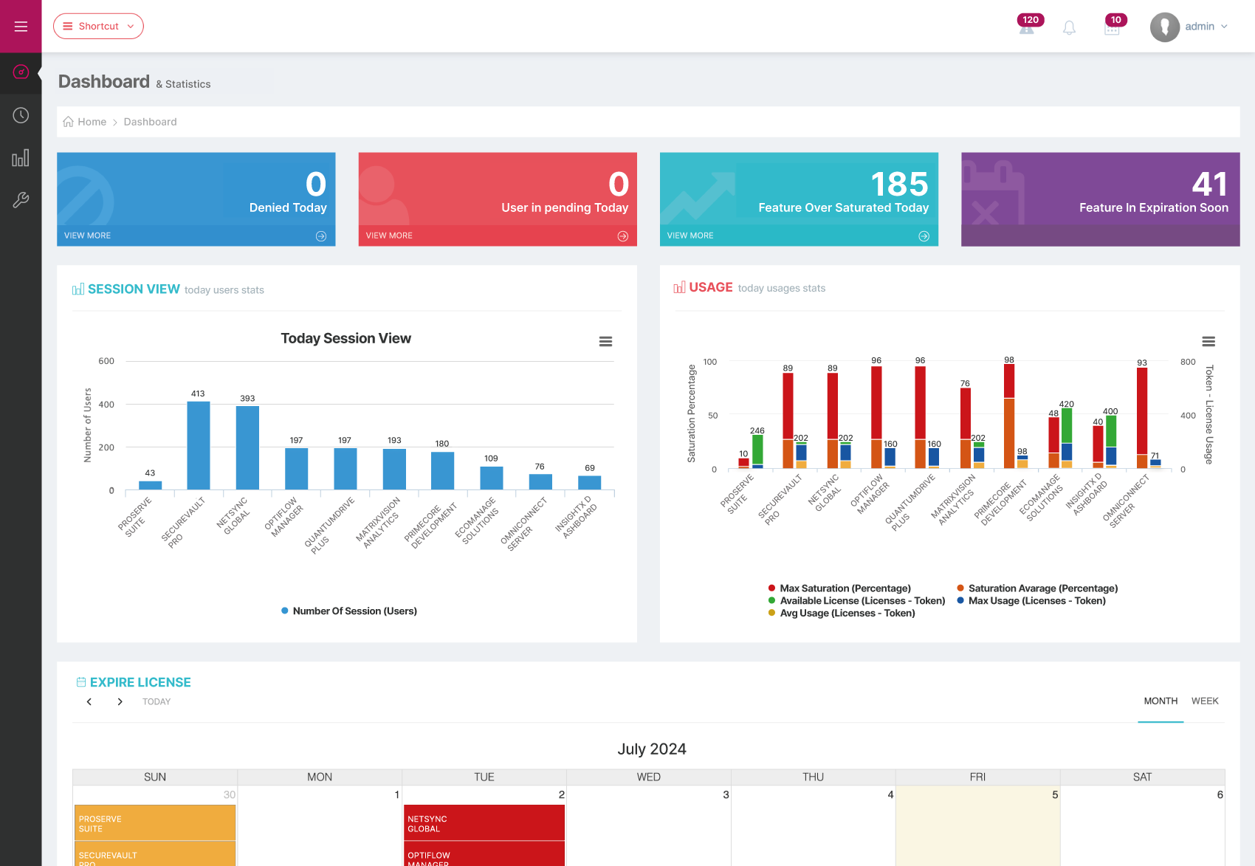Click the hamburger menu icon in sidebar
This screenshot has width=1255, height=866.
21,27
